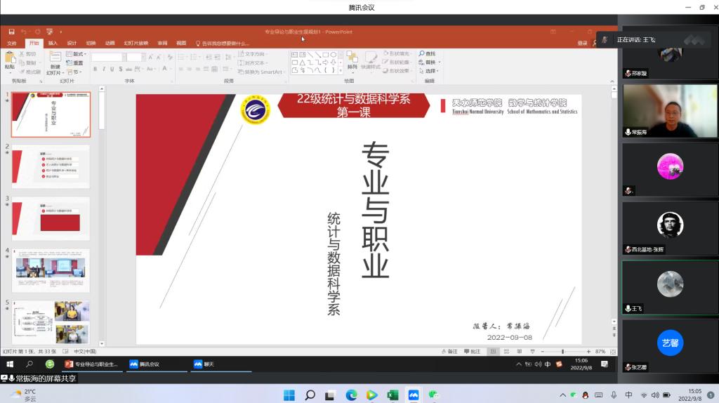Toggle underline text formatting
The image size is (719, 403).
click(x=112, y=70)
